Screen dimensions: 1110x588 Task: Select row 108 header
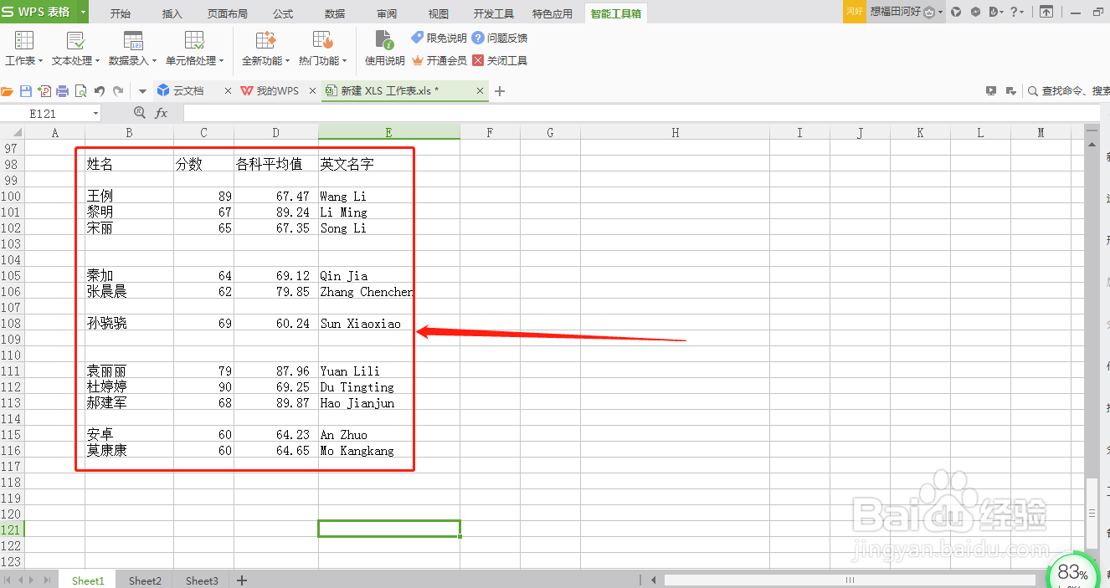pos(12,324)
